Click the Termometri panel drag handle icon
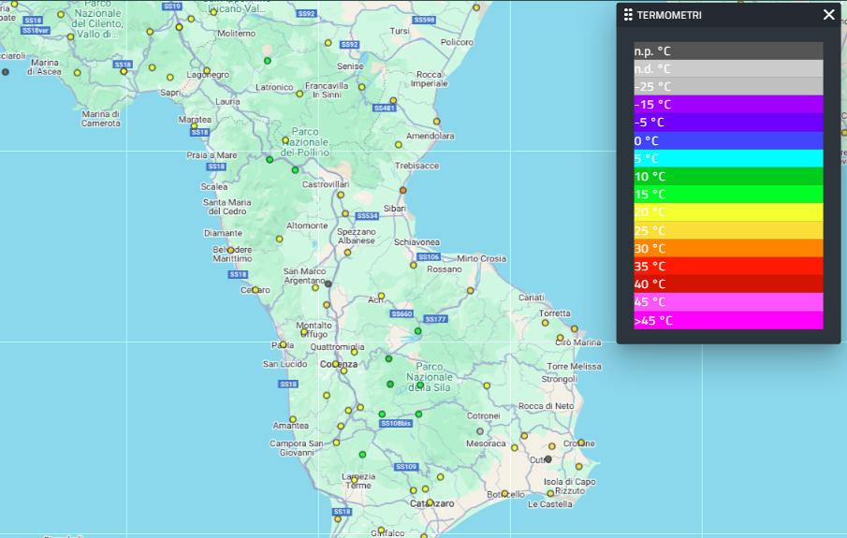847x538 pixels. (629, 15)
